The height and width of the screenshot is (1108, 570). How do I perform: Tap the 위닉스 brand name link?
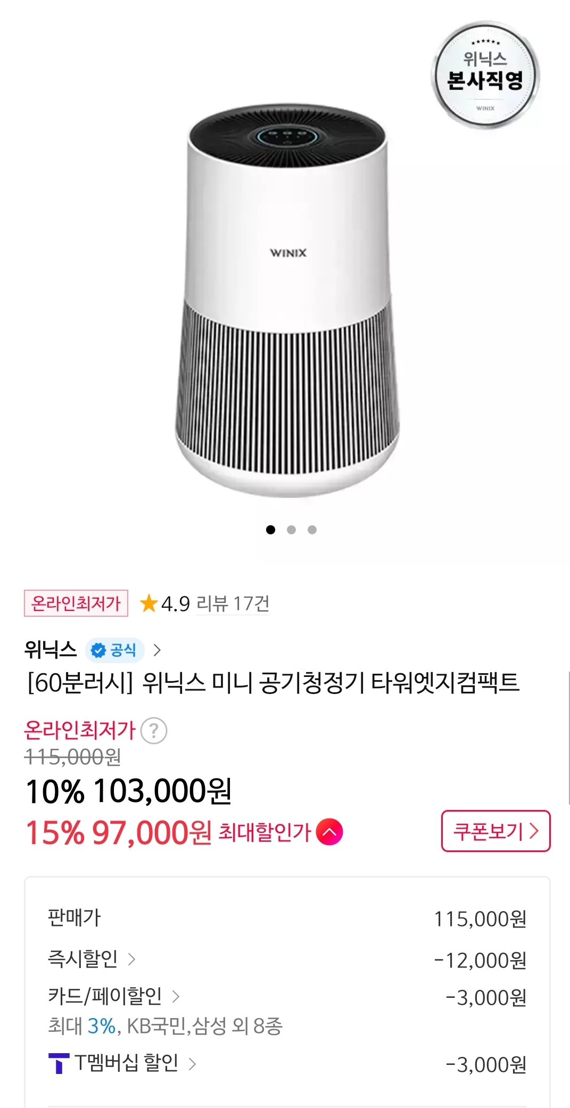click(51, 650)
